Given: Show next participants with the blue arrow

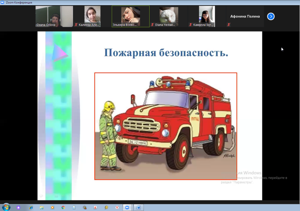Looking at the screenshot, I should pyautogui.click(x=271, y=16).
